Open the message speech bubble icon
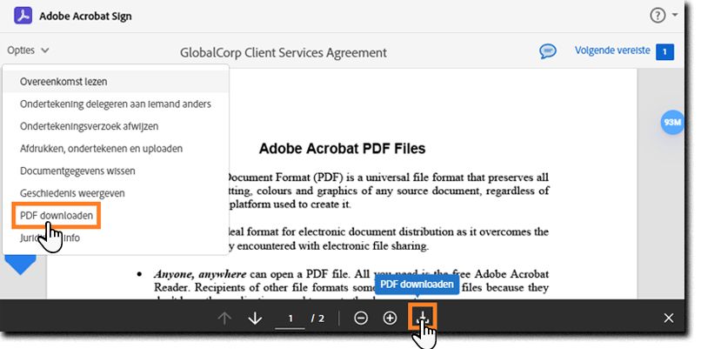 (548, 51)
